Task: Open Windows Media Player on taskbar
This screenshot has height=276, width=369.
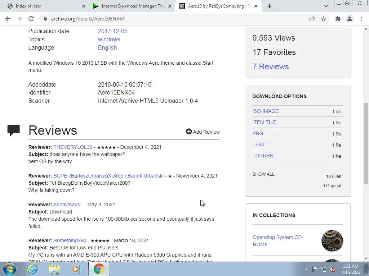Action: click(x=76, y=269)
